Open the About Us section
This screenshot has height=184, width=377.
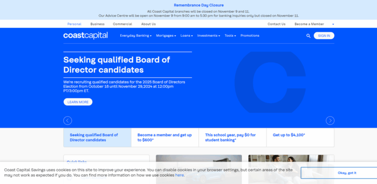point(148,24)
